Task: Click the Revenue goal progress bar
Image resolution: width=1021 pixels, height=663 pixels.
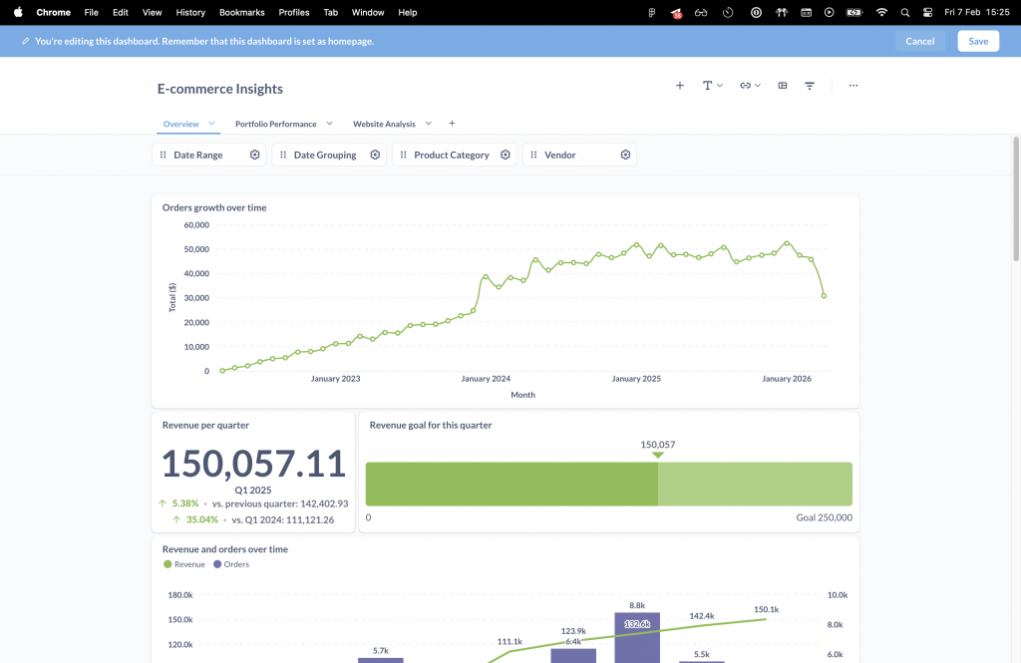Action: coord(608,484)
